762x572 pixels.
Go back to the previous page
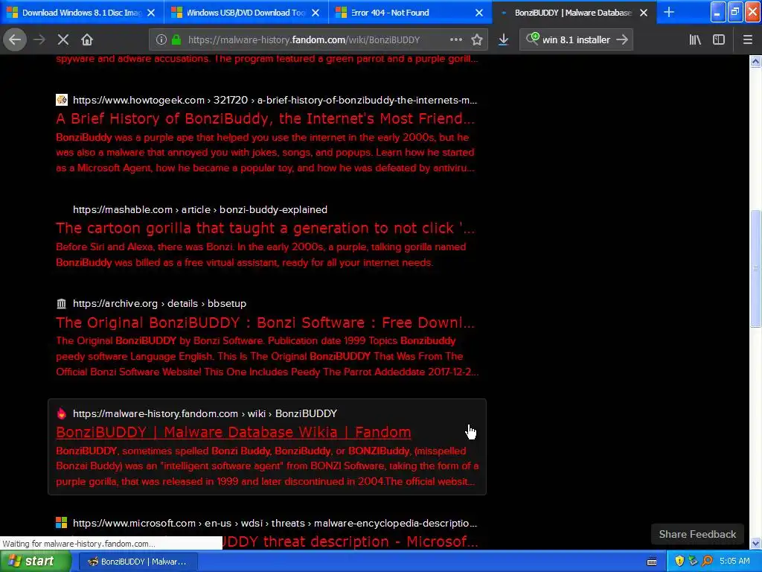[15, 39]
